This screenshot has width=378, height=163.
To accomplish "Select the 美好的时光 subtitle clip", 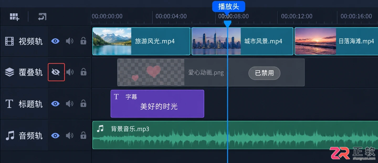I will pyautogui.click(x=157, y=104).
